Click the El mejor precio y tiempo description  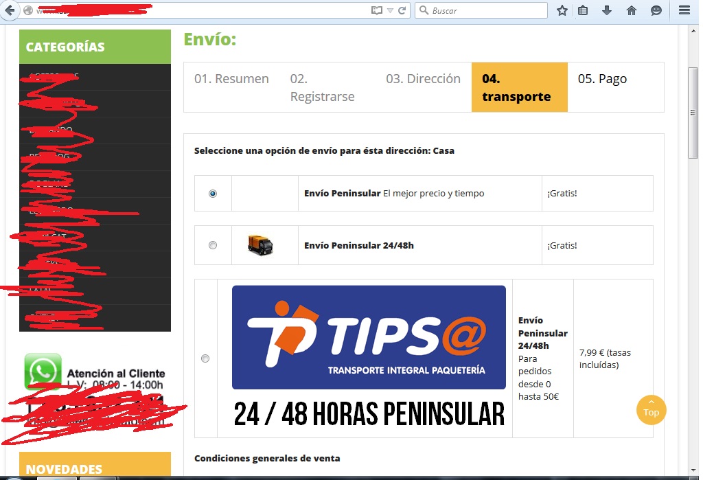click(434, 194)
